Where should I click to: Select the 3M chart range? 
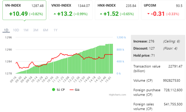coord(36,30)
